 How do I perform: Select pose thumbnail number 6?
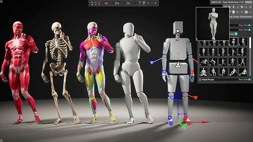(203, 52)
